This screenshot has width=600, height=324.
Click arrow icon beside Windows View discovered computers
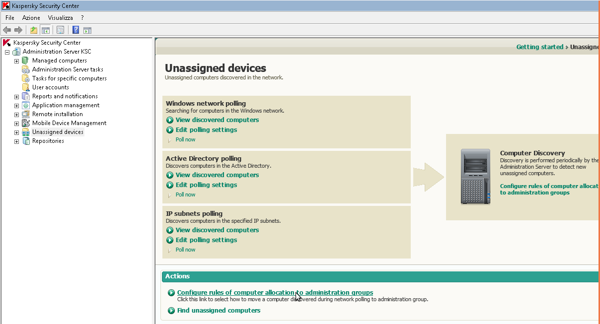(x=170, y=120)
